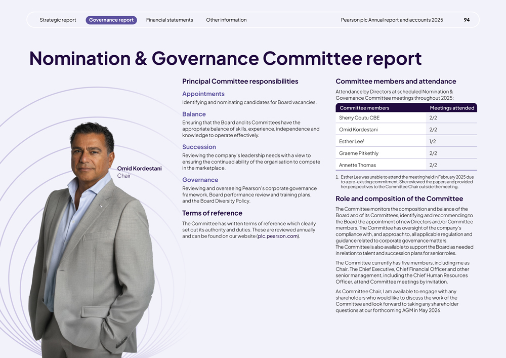Click footnote 1 about Esther Lee's absence

pos(405,182)
